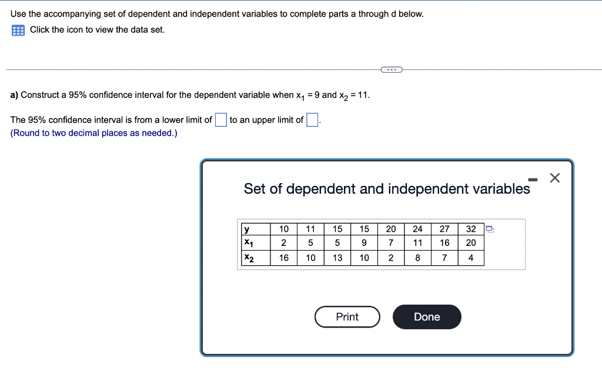The height and width of the screenshot is (368, 602).
Task: Click the x2 row header cell
Action: point(248,257)
